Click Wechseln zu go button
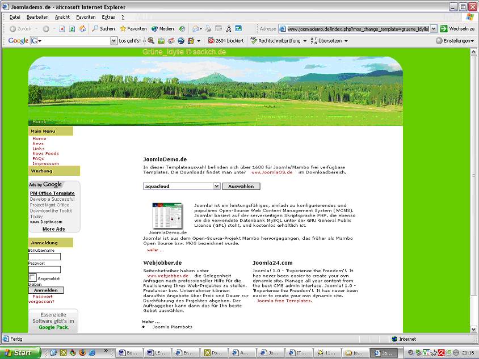 (x=457, y=29)
